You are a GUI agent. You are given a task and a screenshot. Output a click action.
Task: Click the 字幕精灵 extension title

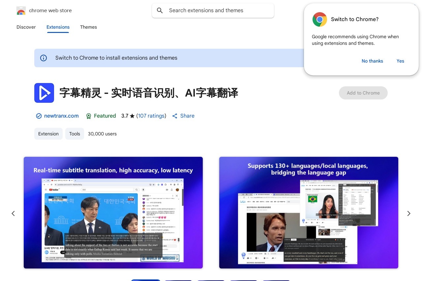(x=149, y=93)
